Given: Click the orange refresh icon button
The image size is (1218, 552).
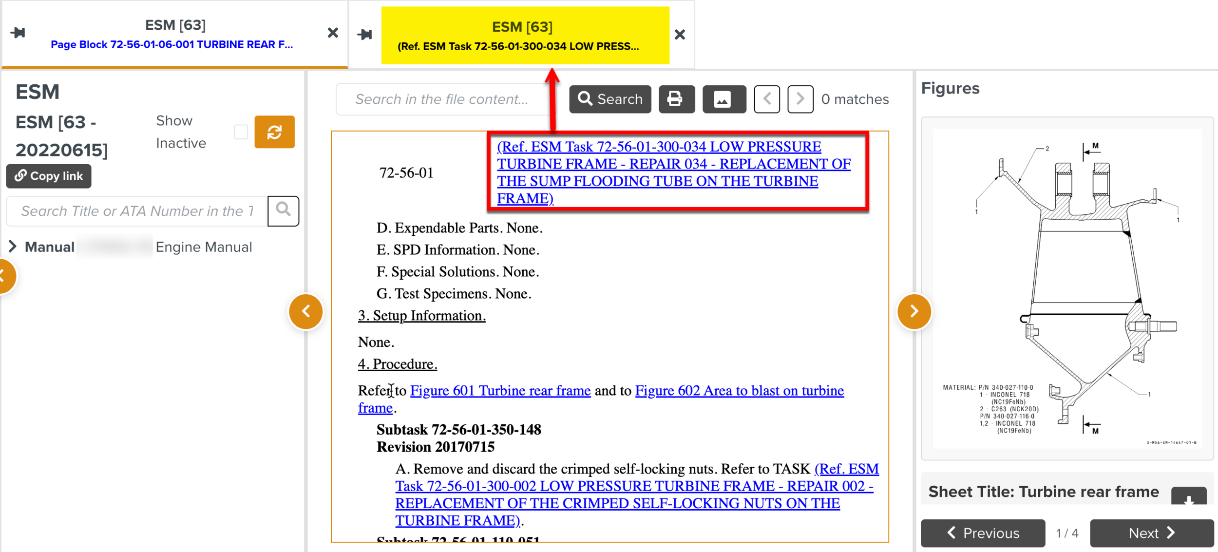Looking at the screenshot, I should click(x=274, y=132).
